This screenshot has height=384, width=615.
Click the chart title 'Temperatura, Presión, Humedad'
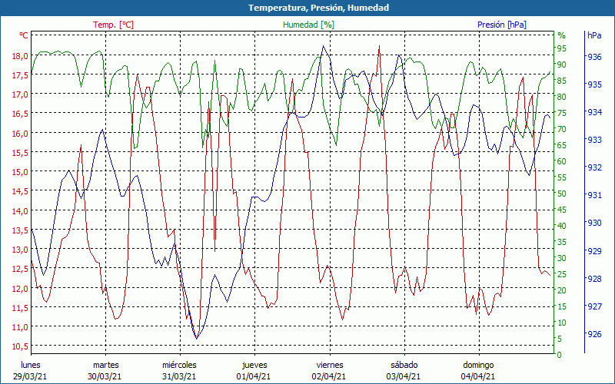coord(318,8)
